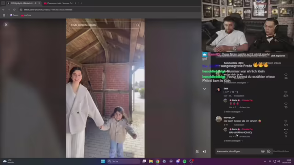The image size is (294, 165).
Task: Open the clock and date flyout
Action: (x=286, y=161)
